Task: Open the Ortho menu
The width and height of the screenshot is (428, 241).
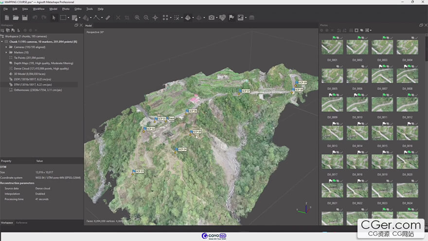Action: coord(78,9)
